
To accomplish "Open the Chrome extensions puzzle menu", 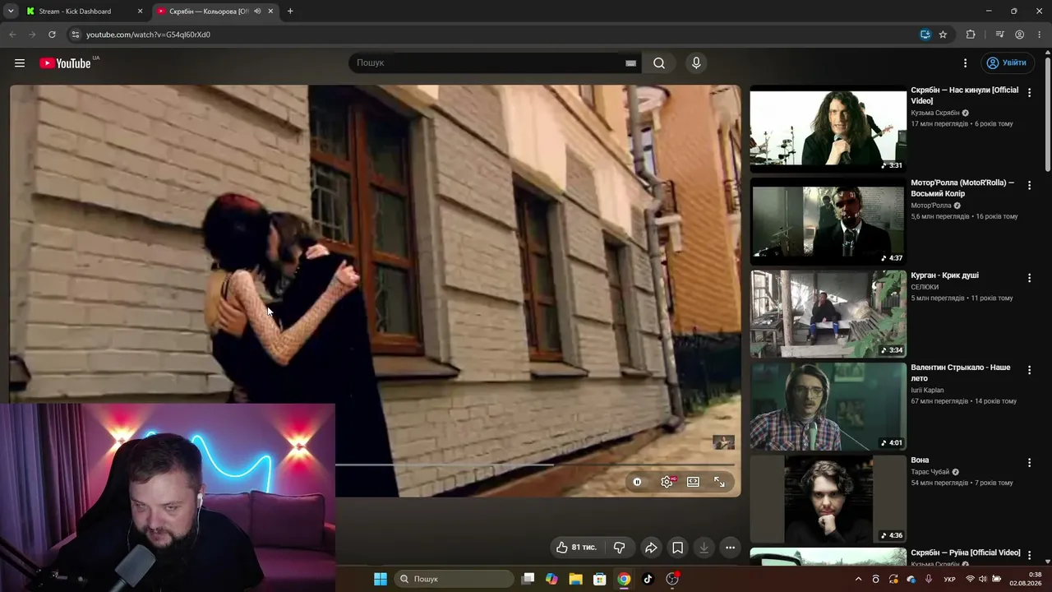I will click(x=971, y=35).
